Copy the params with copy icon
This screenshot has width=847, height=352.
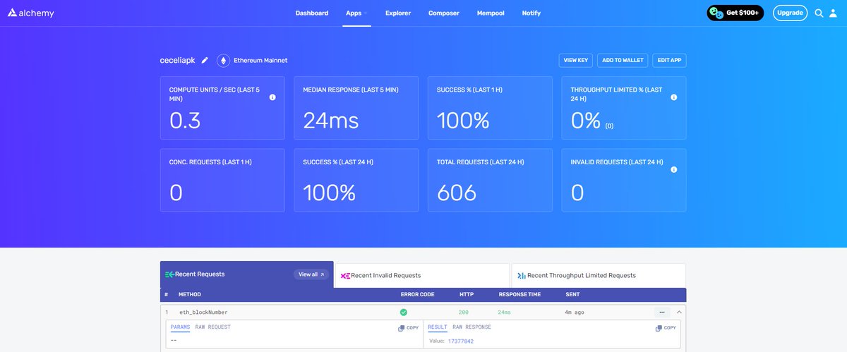401,328
